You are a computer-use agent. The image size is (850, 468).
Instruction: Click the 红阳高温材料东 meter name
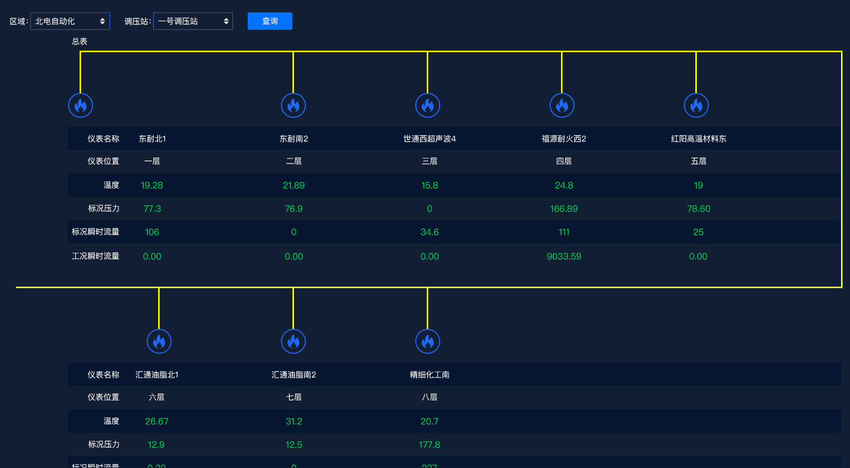click(698, 139)
